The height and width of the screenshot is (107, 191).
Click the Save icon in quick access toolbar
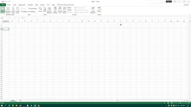point(3,1)
